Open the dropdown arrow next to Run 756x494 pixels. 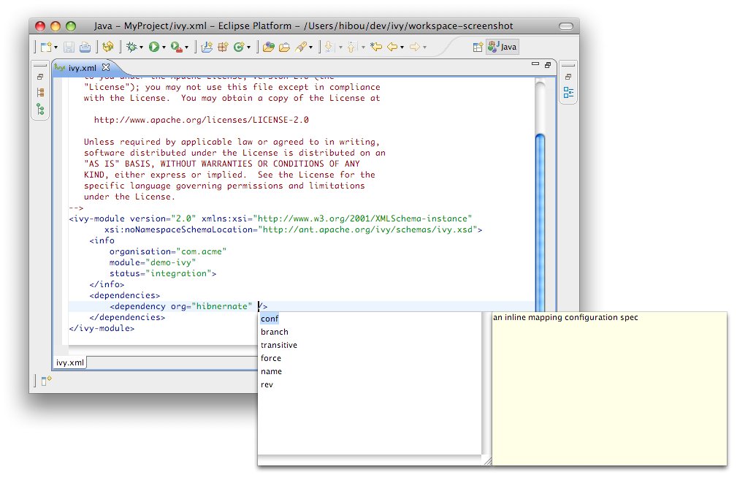164,48
